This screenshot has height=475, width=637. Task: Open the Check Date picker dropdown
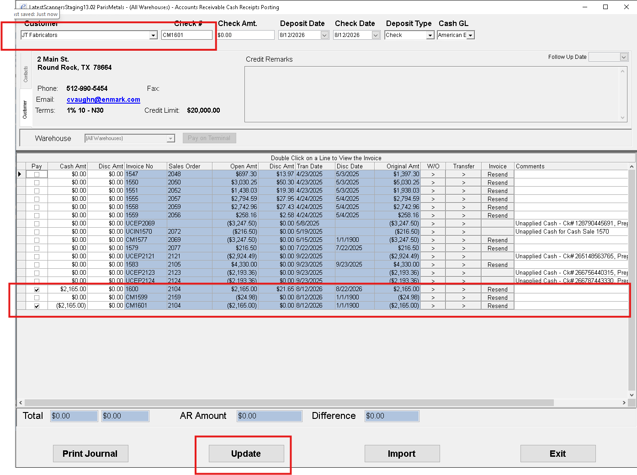(x=376, y=35)
